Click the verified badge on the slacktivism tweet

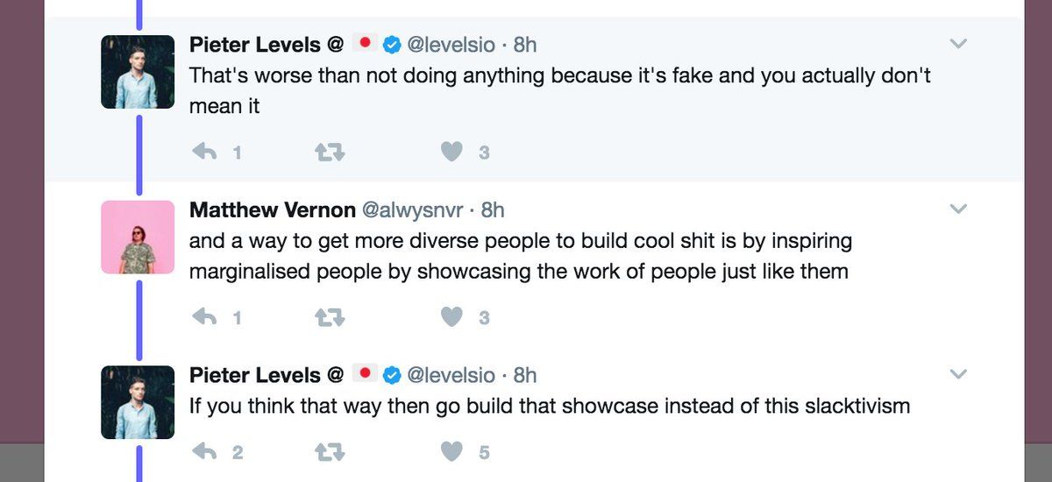coord(394,376)
